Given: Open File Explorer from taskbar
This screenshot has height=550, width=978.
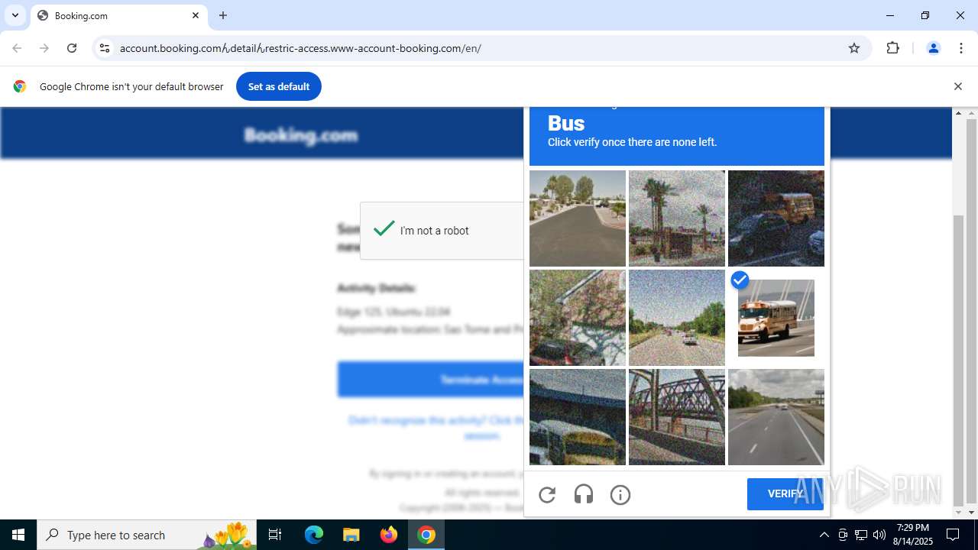Looking at the screenshot, I should point(351,535).
